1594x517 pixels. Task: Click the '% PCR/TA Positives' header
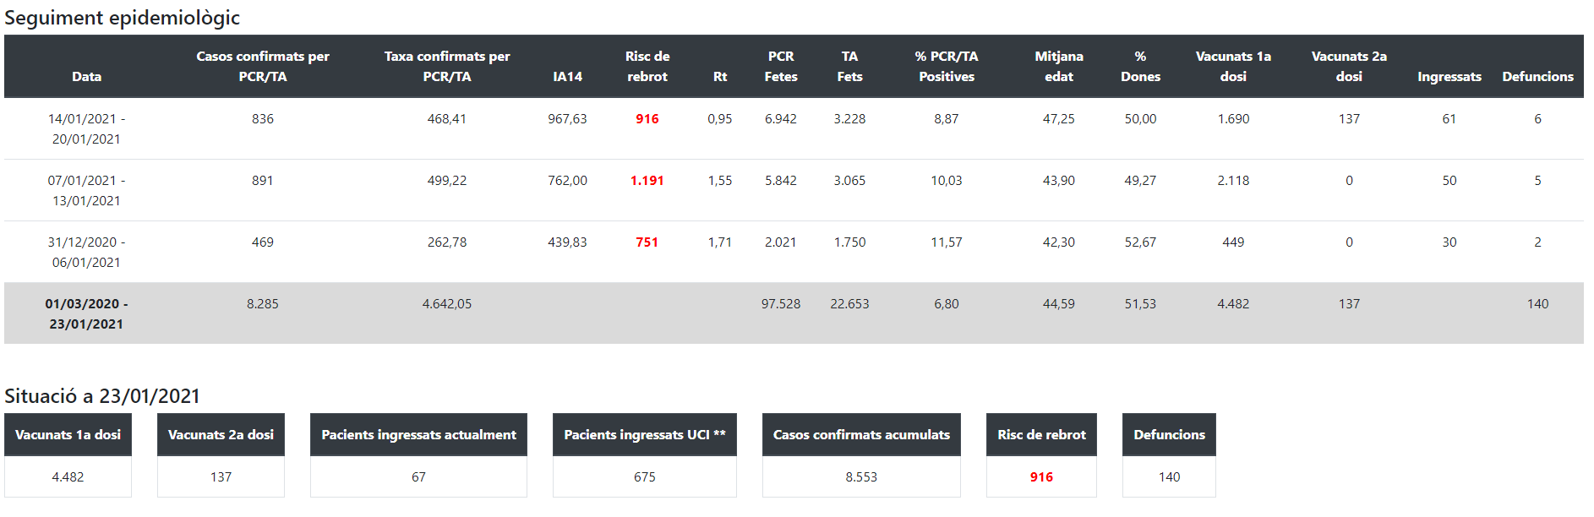pos(947,66)
